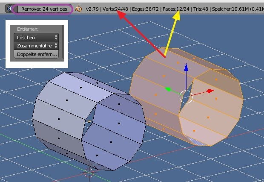Viewport: 264px width, 182px height.
Task: Click the Faces:12/24 statistic
Action: (x=176, y=9)
